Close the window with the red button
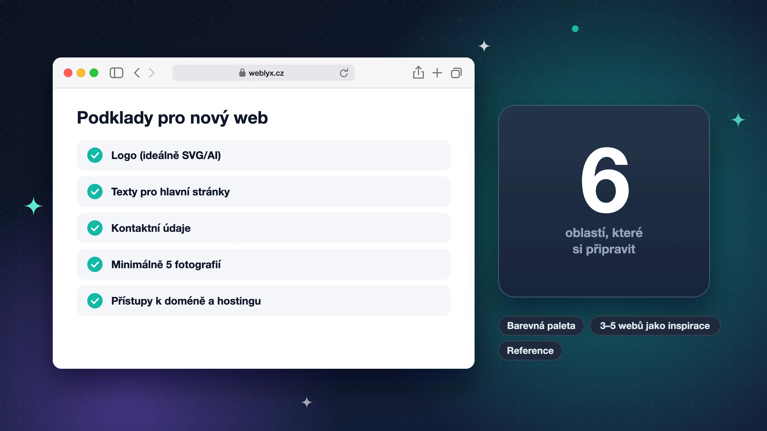The width and height of the screenshot is (767, 431). (x=68, y=73)
